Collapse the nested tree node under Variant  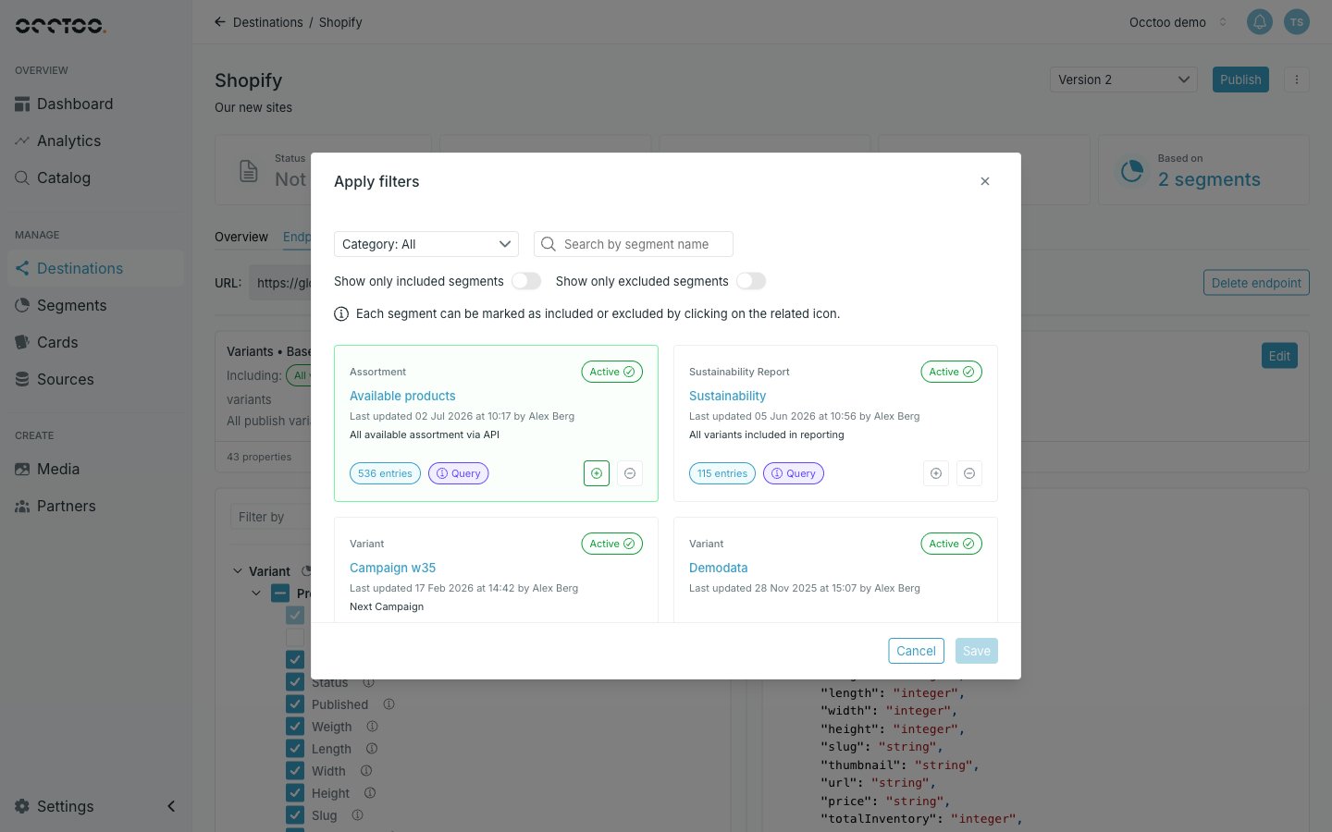pyautogui.click(x=256, y=593)
